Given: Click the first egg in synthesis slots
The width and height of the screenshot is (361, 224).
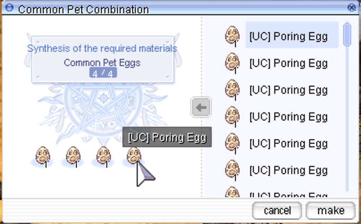Looking at the screenshot, I should tap(43, 156).
